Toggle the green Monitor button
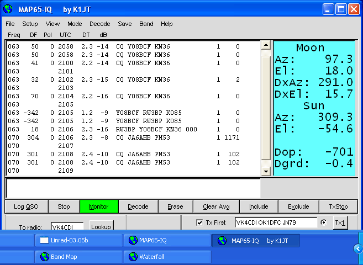 coord(99,206)
